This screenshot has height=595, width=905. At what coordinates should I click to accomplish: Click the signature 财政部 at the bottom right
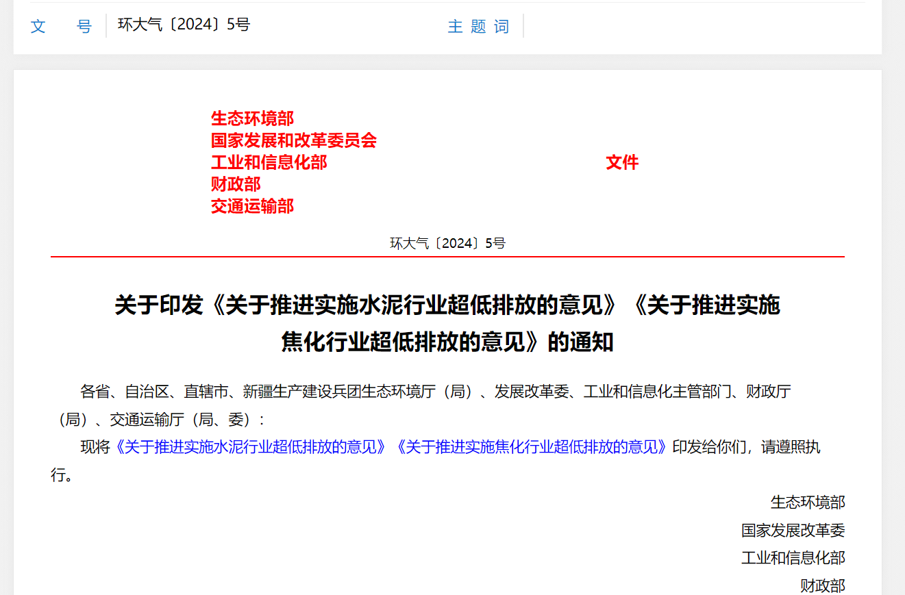[823, 585]
